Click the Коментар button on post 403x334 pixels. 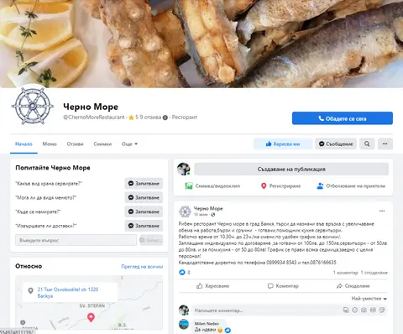pos(283,286)
